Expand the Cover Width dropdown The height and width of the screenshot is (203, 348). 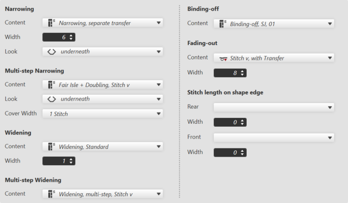(159, 114)
